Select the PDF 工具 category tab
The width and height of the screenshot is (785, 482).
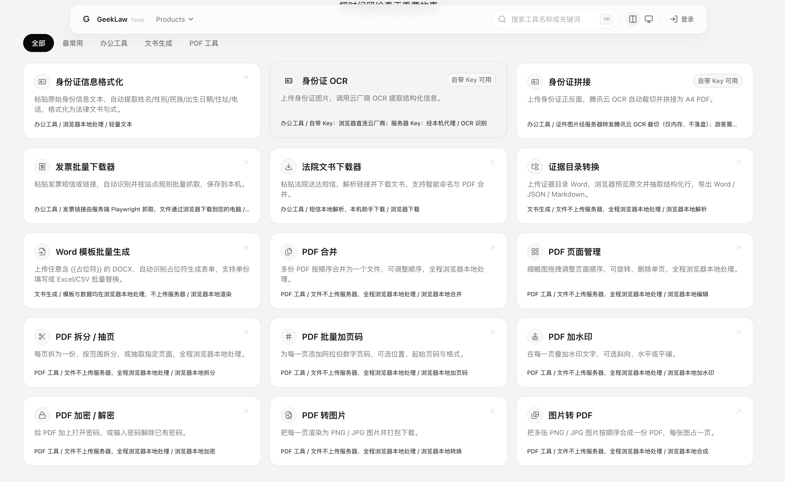(203, 43)
